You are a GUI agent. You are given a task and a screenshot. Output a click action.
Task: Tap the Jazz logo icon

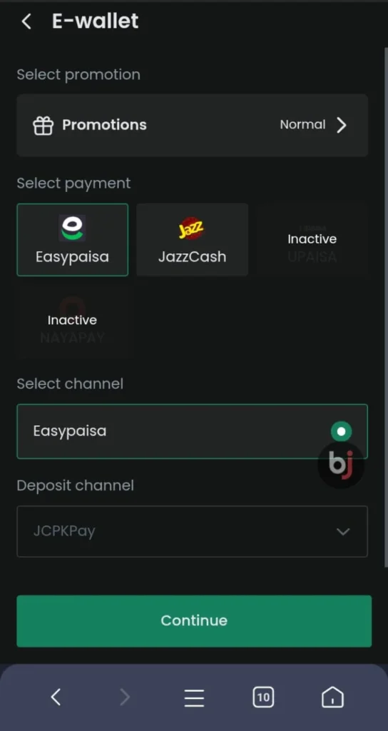pos(191,228)
